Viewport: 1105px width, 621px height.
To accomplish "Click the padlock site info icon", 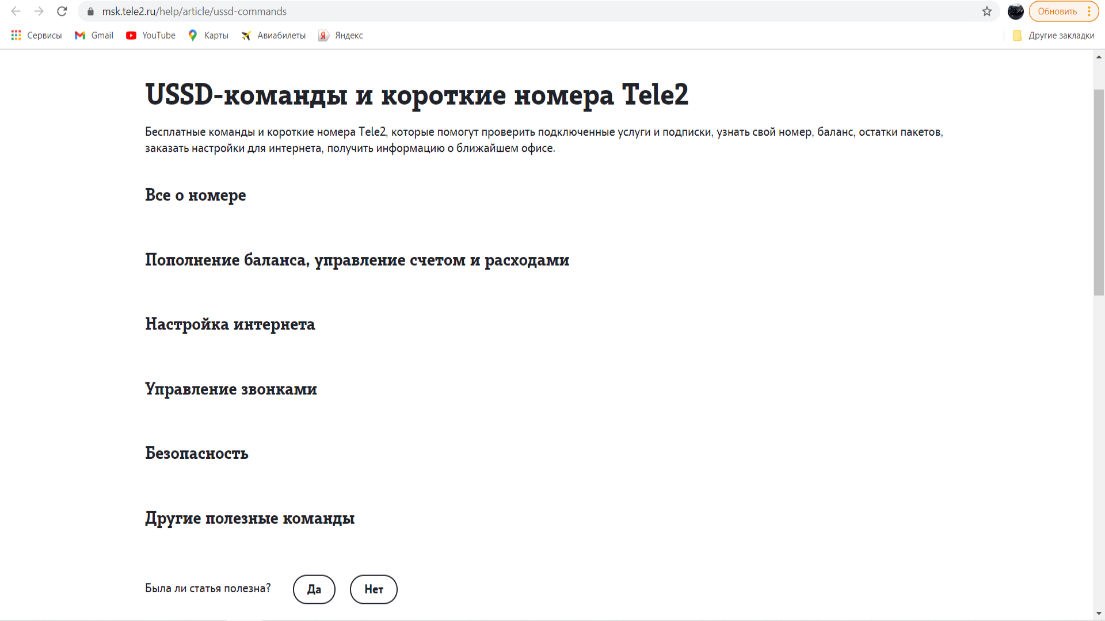I will pos(90,11).
